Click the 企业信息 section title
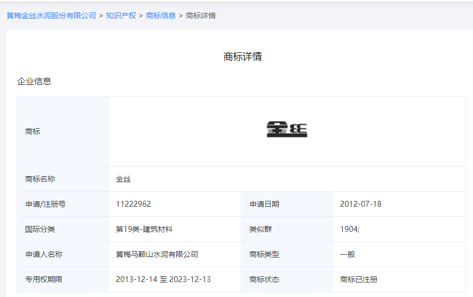The width and height of the screenshot is (473, 297). [34, 81]
